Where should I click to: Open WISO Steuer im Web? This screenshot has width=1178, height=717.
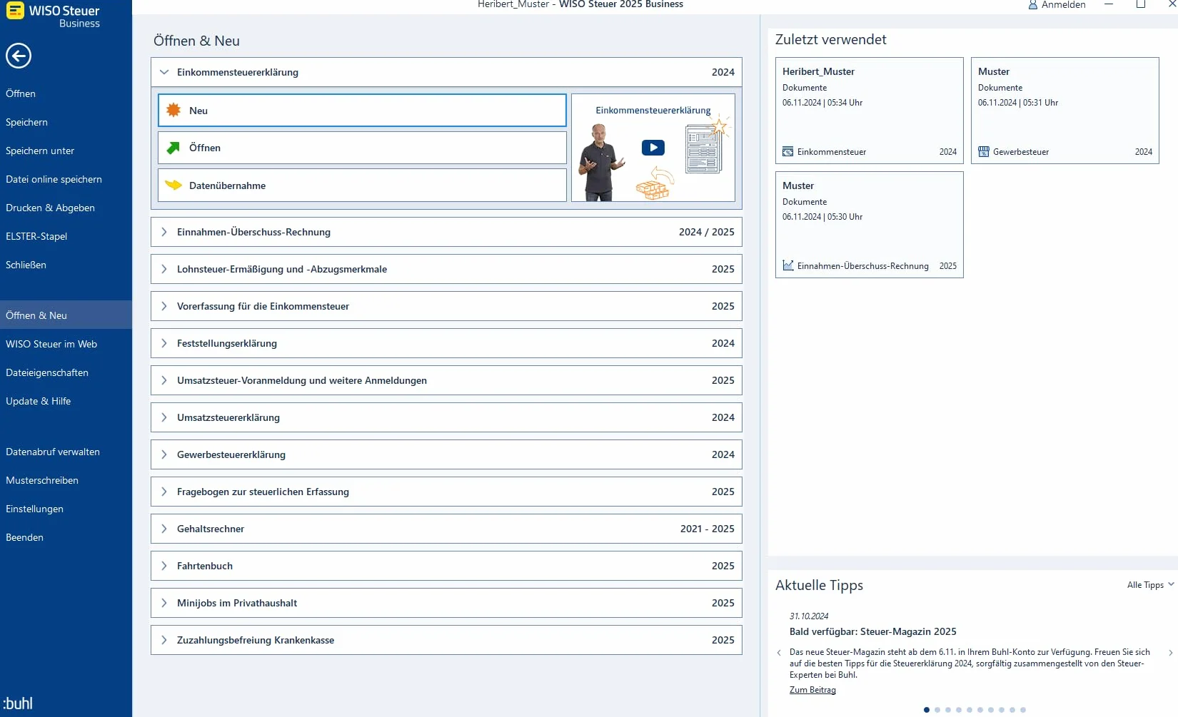coord(66,344)
